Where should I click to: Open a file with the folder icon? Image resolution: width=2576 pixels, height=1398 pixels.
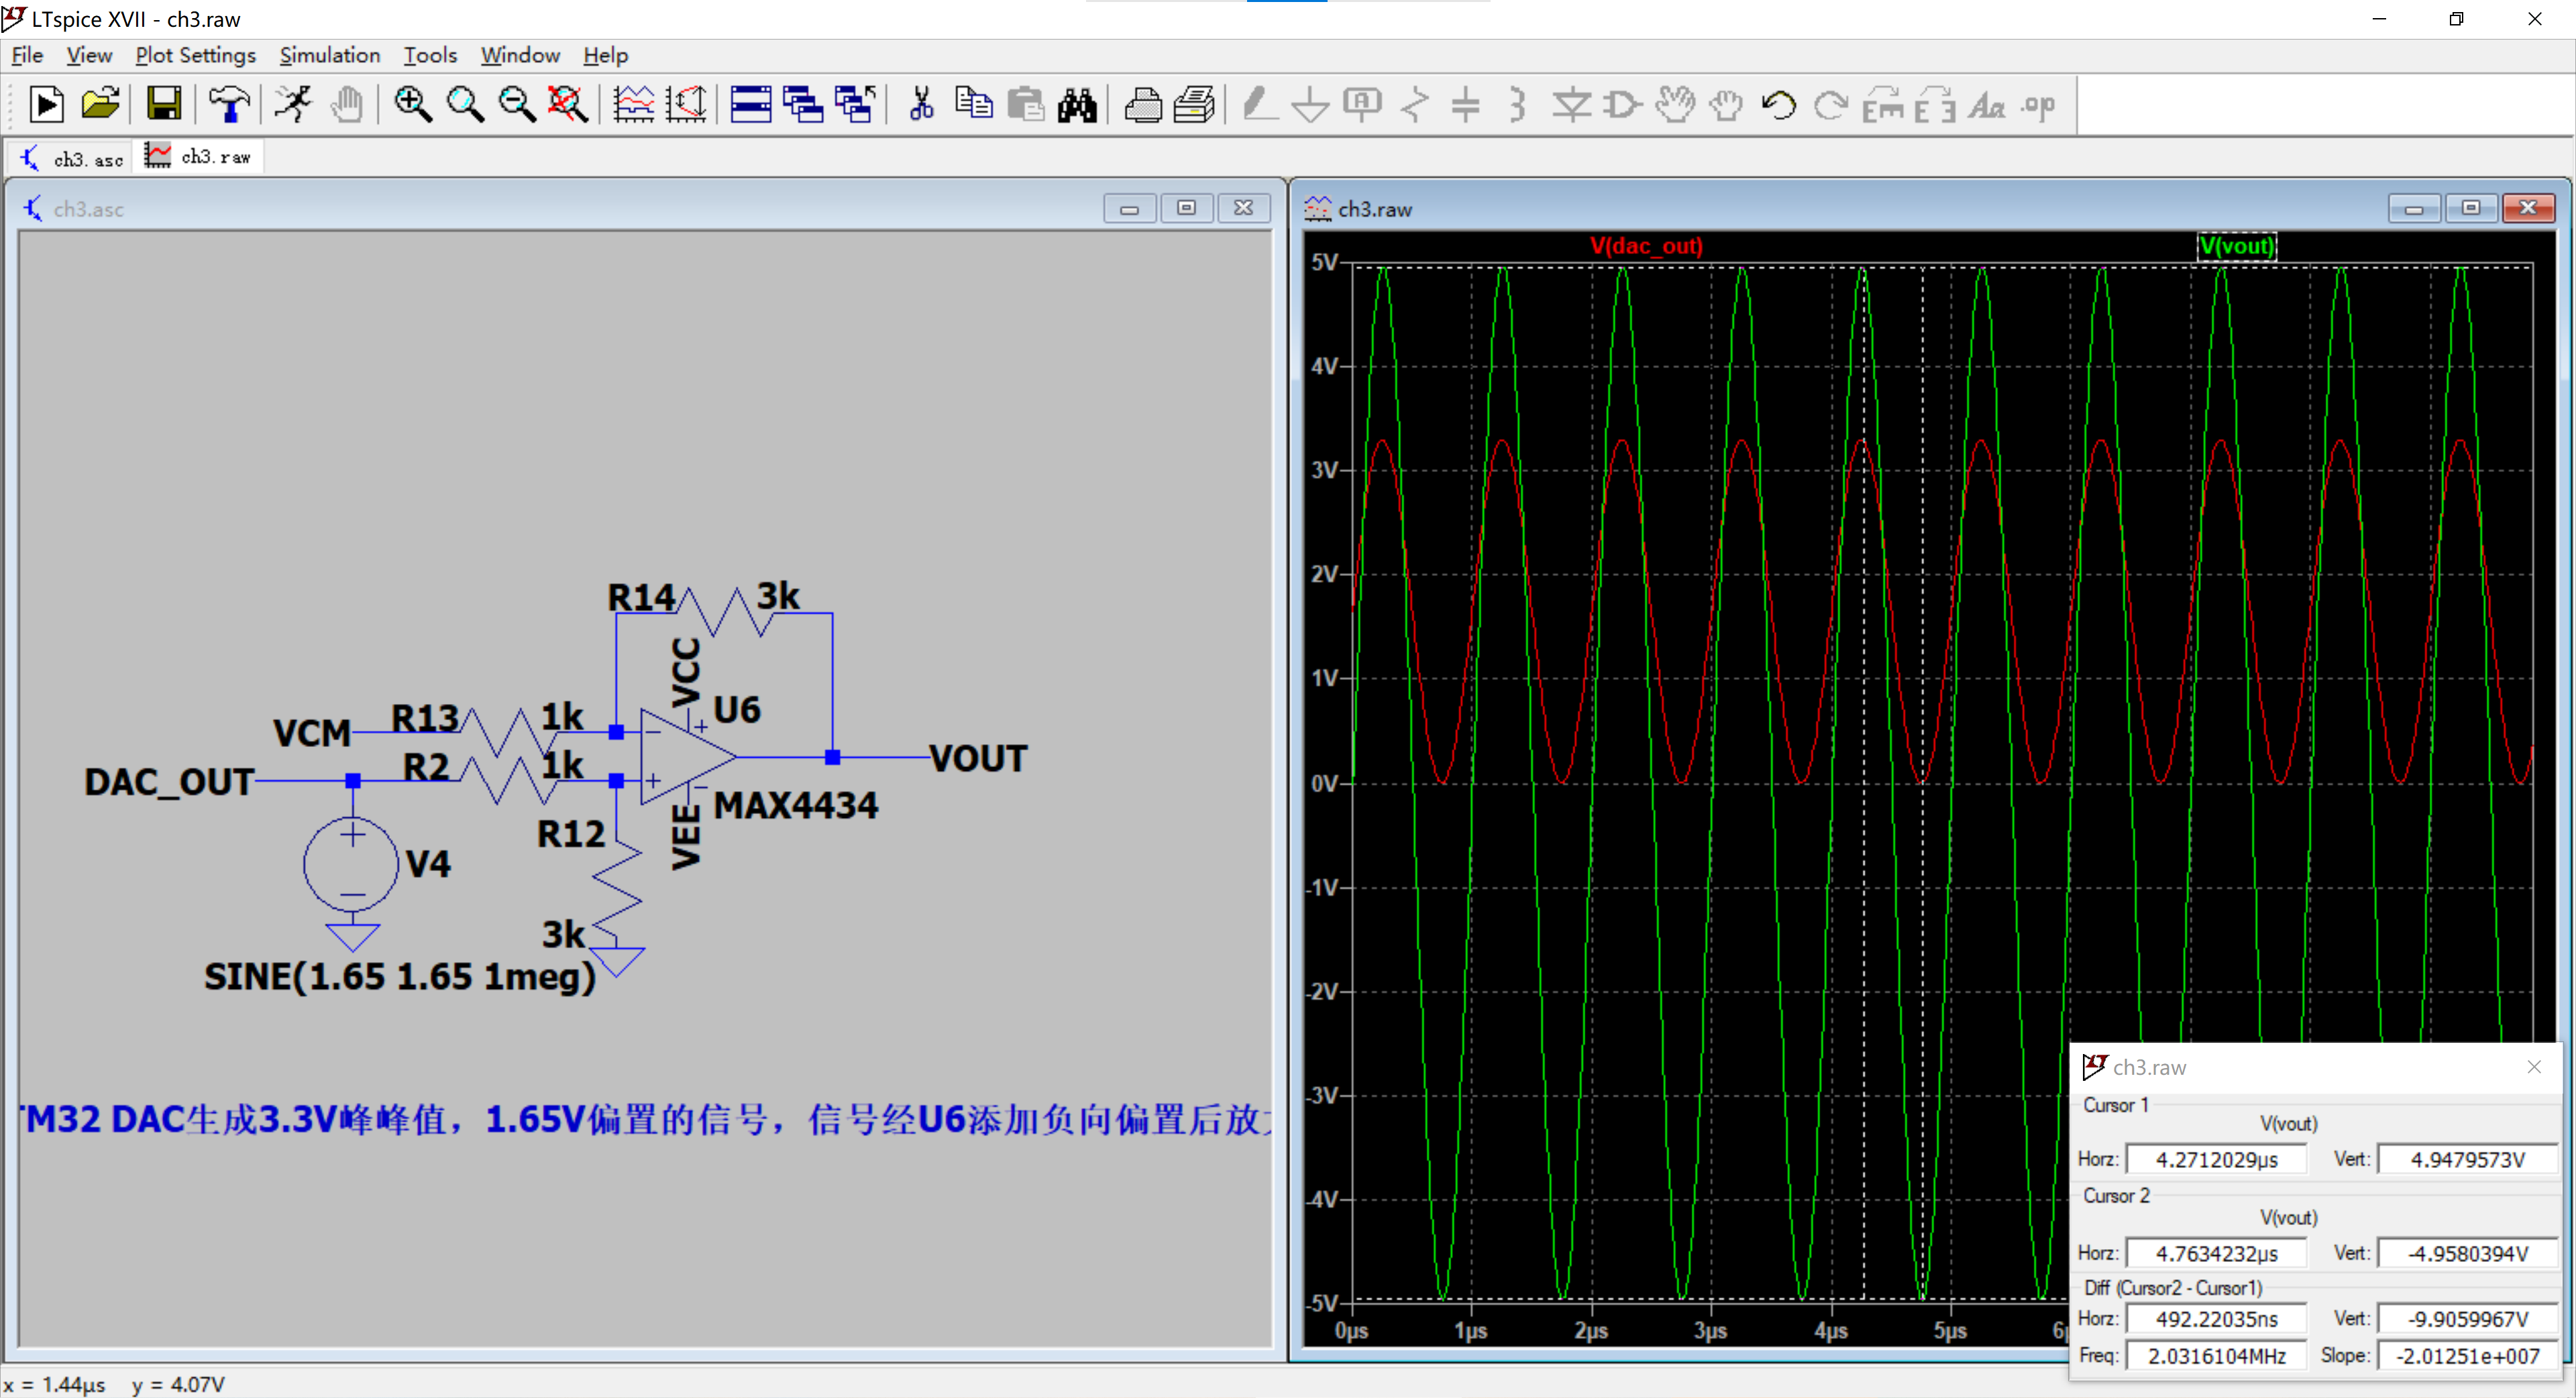point(100,105)
